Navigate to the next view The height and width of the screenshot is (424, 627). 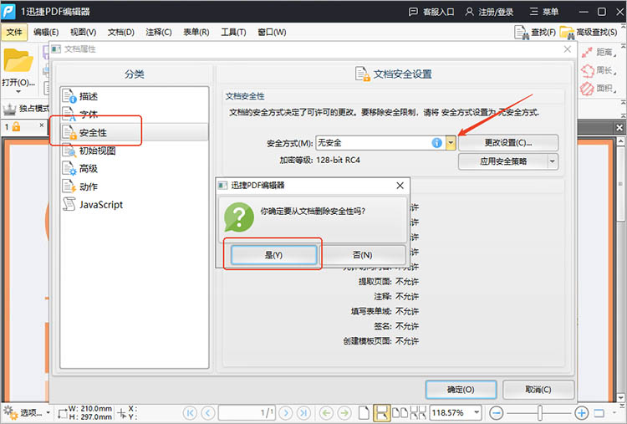tap(344, 412)
